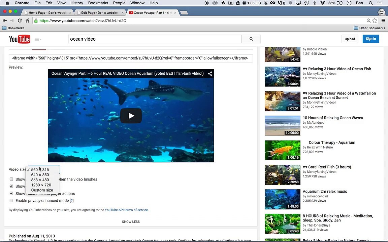Image resolution: width=388 pixels, height=242 pixels.
Task: Switch to Edit Page - Ben's website tab
Action: (x=100, y=12)
